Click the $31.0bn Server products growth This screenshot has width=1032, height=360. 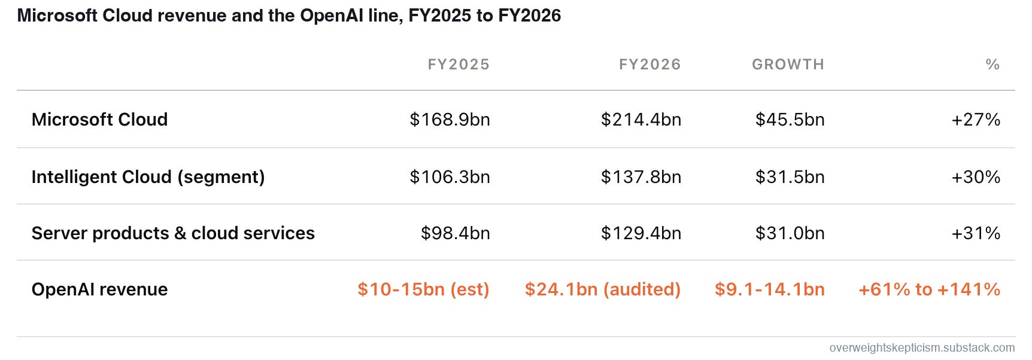point(790,233)
